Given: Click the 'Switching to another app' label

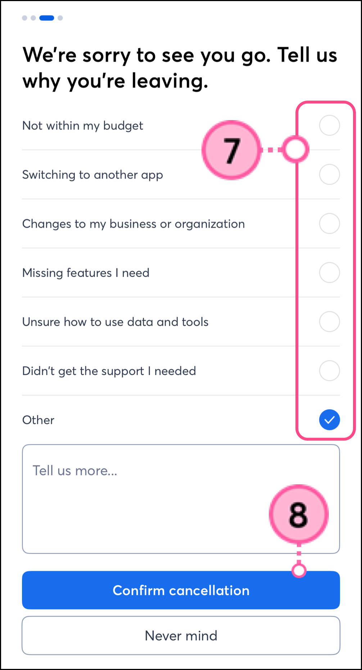Looking at the screenshot, I should (92, 175).
